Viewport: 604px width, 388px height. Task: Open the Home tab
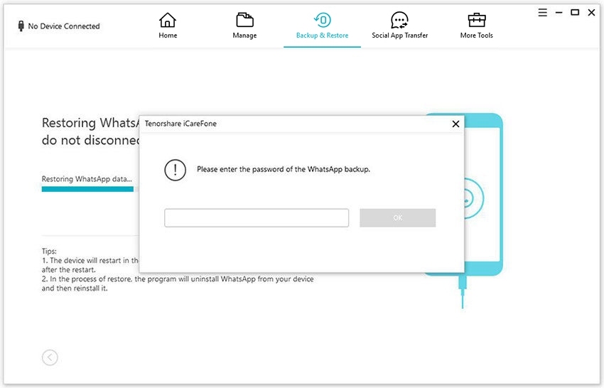(168, 26)
